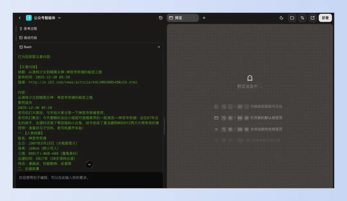The width and height of the screenshot is (347, 201).
Task: Open the m.163.com article link
Action: click(x=83, y=82)
